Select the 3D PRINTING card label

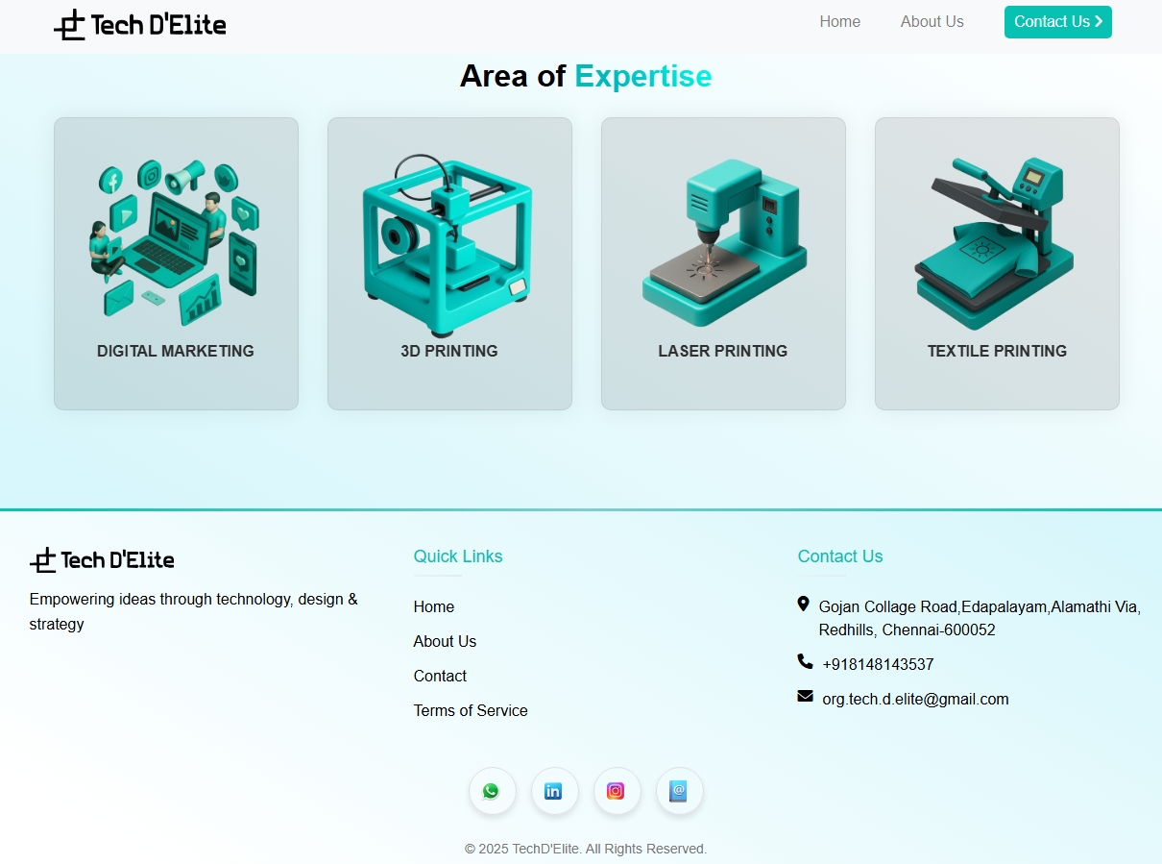coord(449,351)
